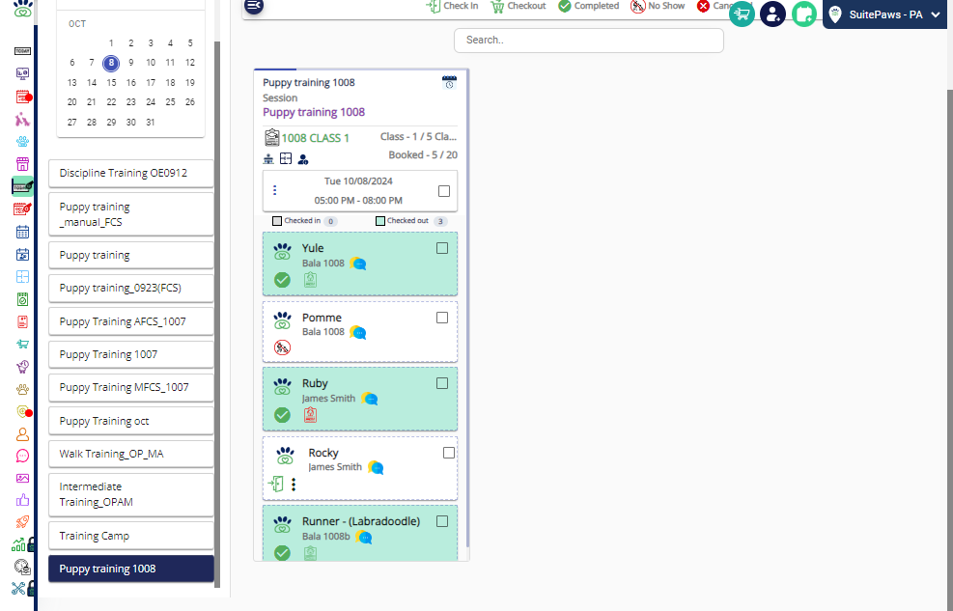
Task: Click the 1008 CLASS 1 clipboard icon
Action: (x=271, y=138)
